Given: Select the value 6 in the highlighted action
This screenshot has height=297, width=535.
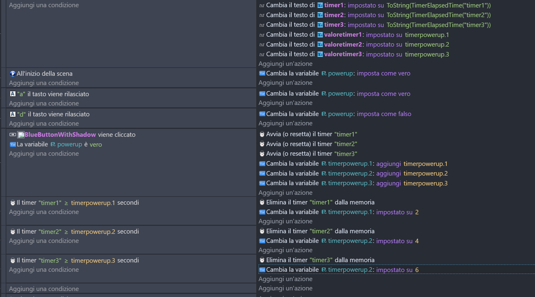Looking at the screenshot, I should (417, 270).
